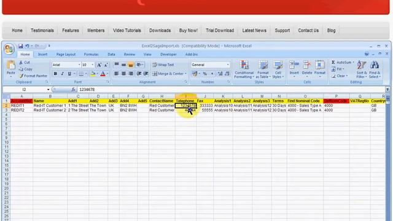393x221 pixels.
Task: Toggle bottom vertical alignment
Action: (x=131, y=64)
